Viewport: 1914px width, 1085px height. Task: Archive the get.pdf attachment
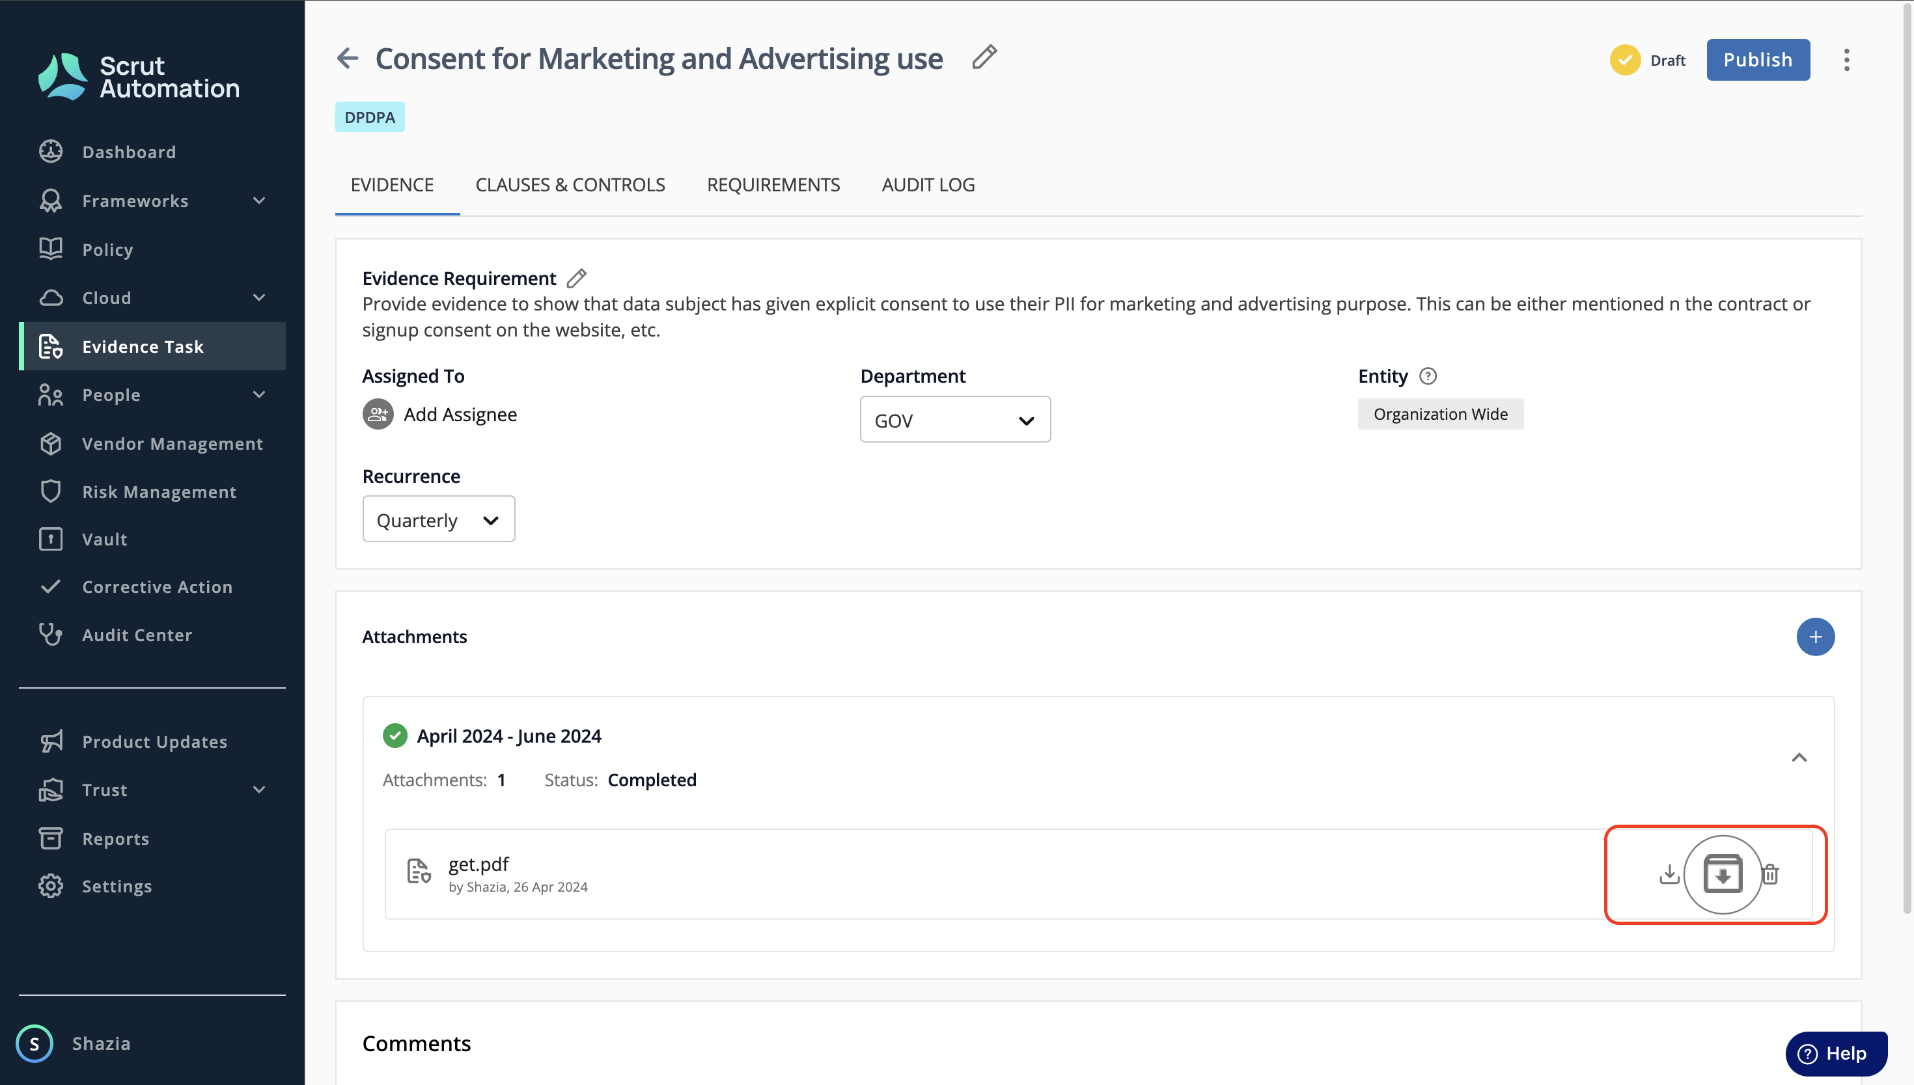(1723, 874)
